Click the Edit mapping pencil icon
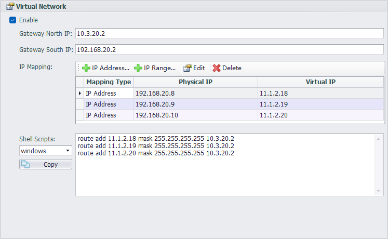388x239 pixels. click(x=188, y=68)
